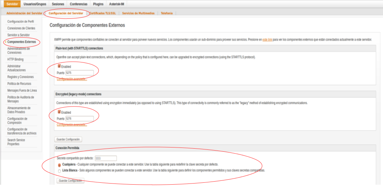The width and height of the screenshot is (383, 195).
Task: Open Almacenamiento de Datos Privados
Action: click(x=19, y=110)
